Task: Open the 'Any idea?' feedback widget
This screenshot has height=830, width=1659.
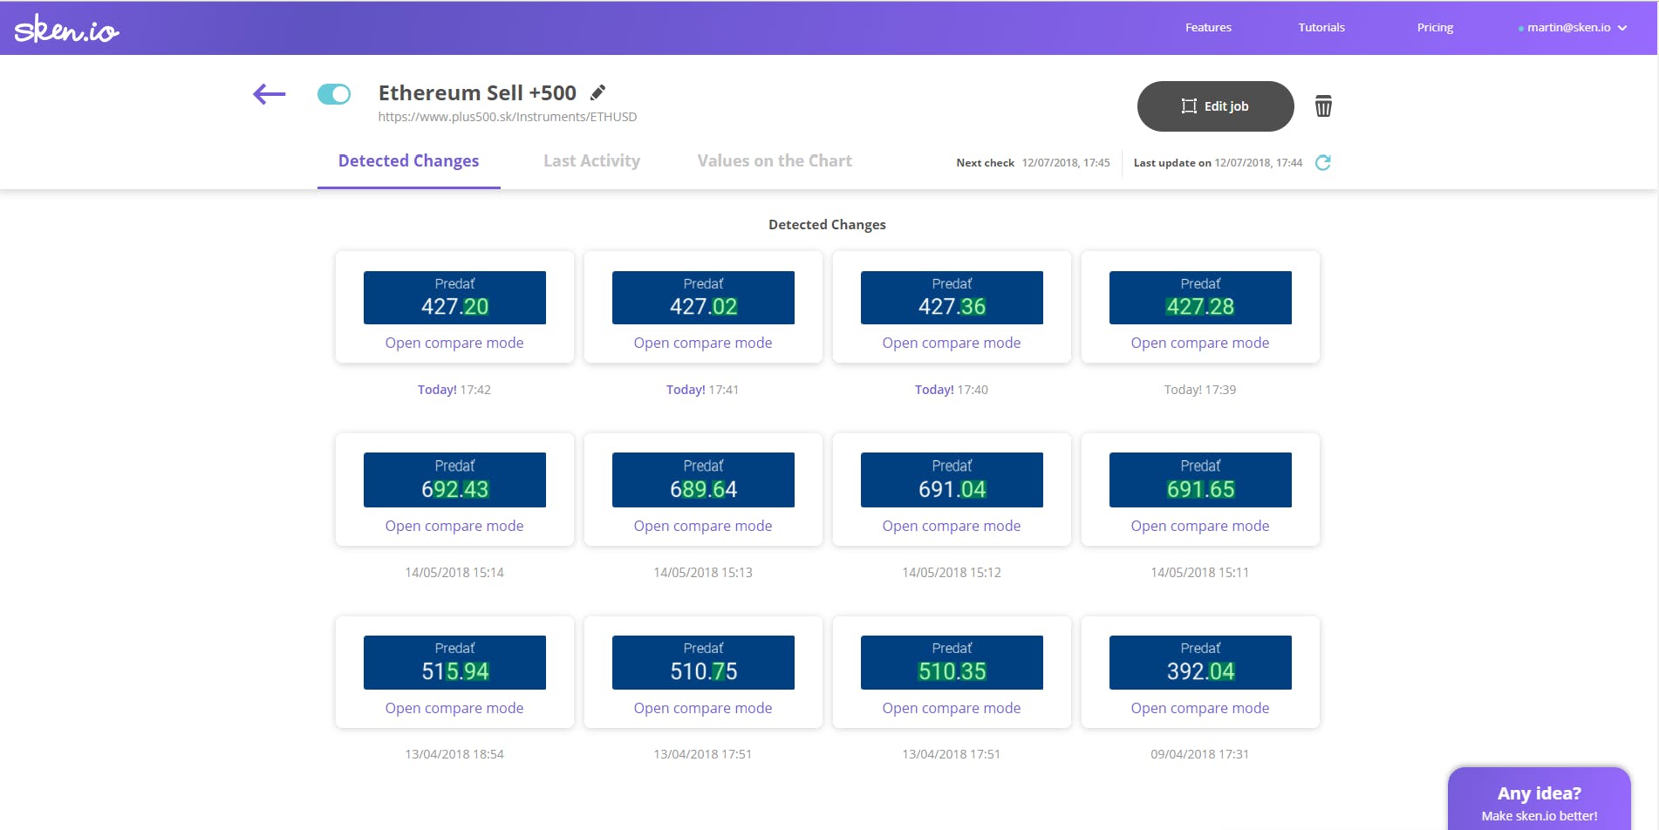Action: [x=1540, y=799]
